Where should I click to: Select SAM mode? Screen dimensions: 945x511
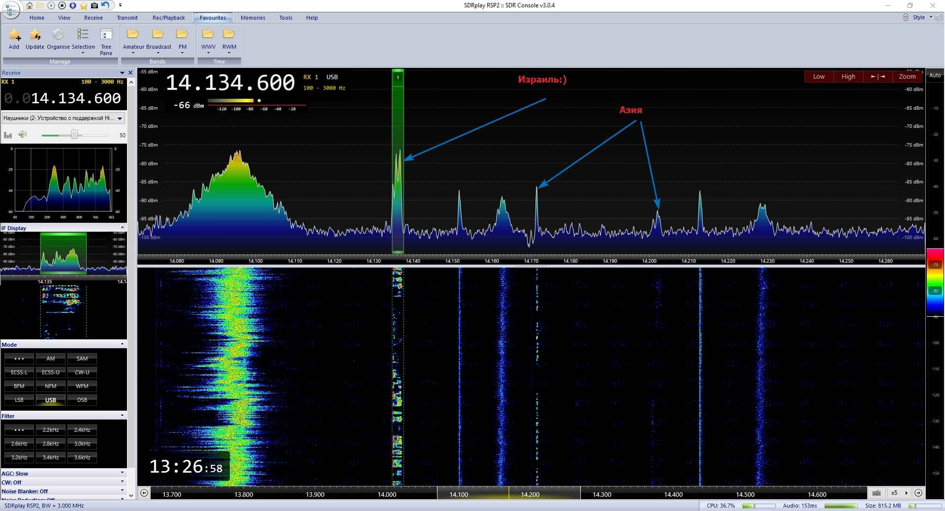[x=82, y=359]
